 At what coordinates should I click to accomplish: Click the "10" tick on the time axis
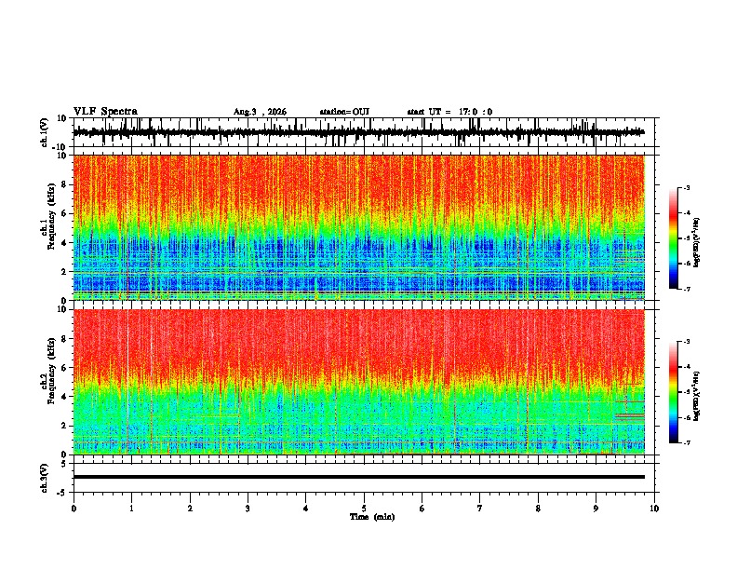[654, 509]
